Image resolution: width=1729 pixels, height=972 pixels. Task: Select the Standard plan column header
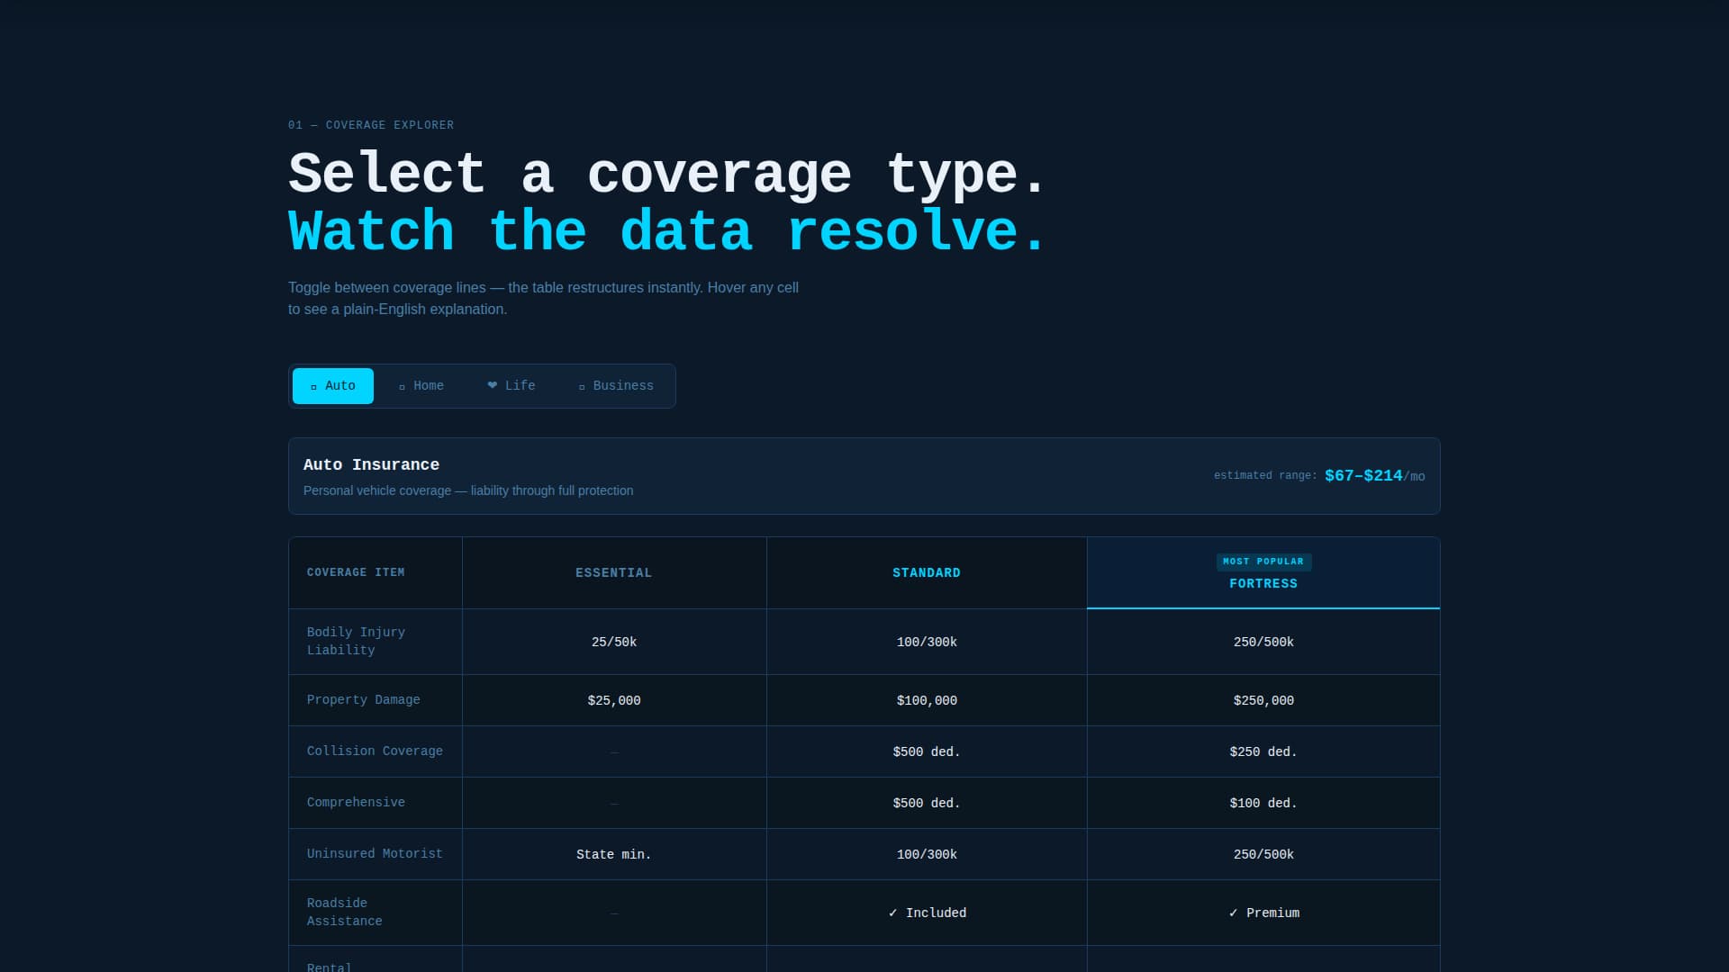(927, 573)
